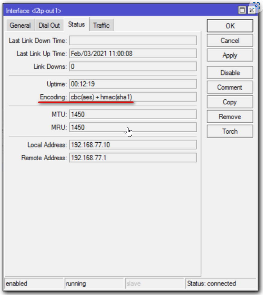Open the Dial Out tab
The image size is (263, 295).
click(49, 25)
